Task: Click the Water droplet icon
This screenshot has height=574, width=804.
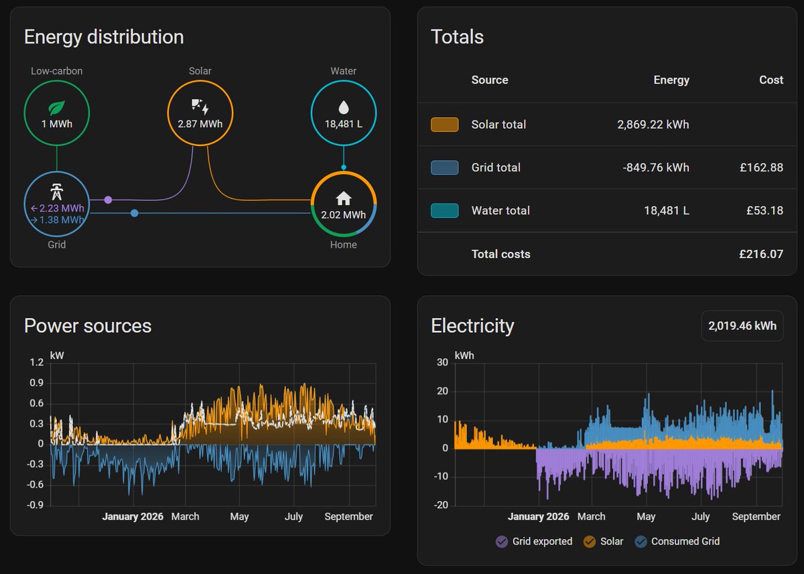Action: tap(344, 107)
